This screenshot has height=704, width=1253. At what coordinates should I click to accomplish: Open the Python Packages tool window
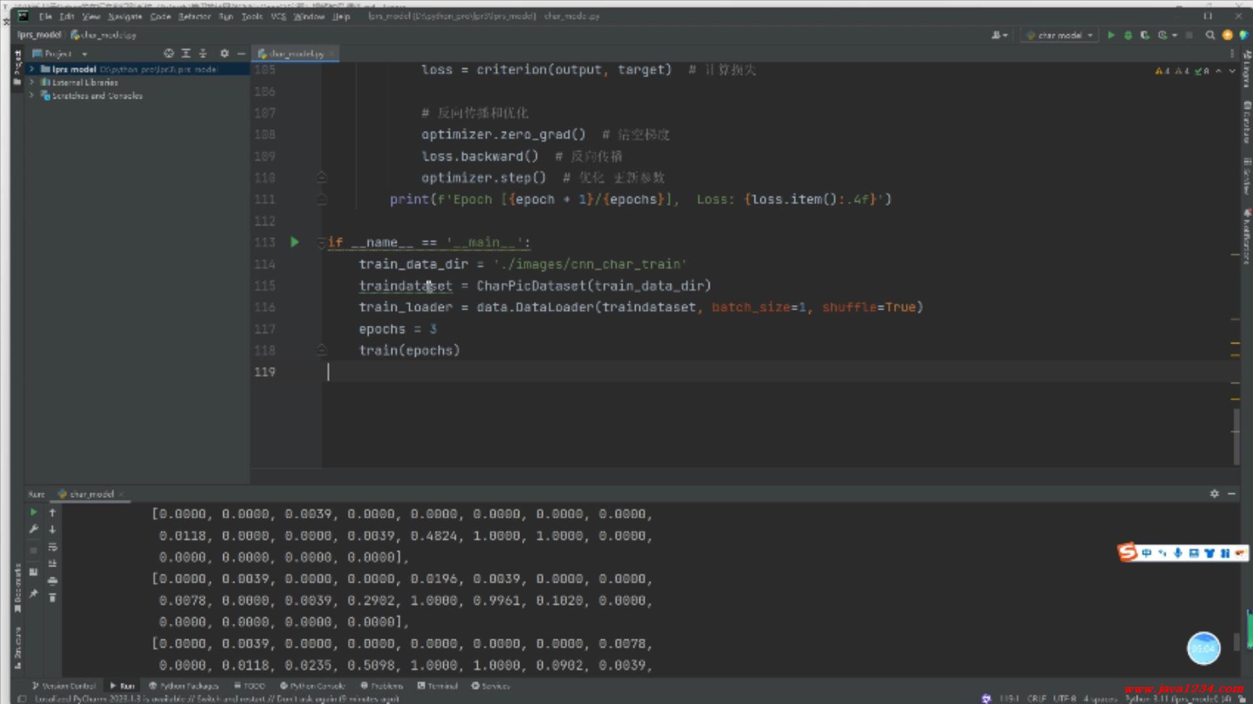(184, 686)
